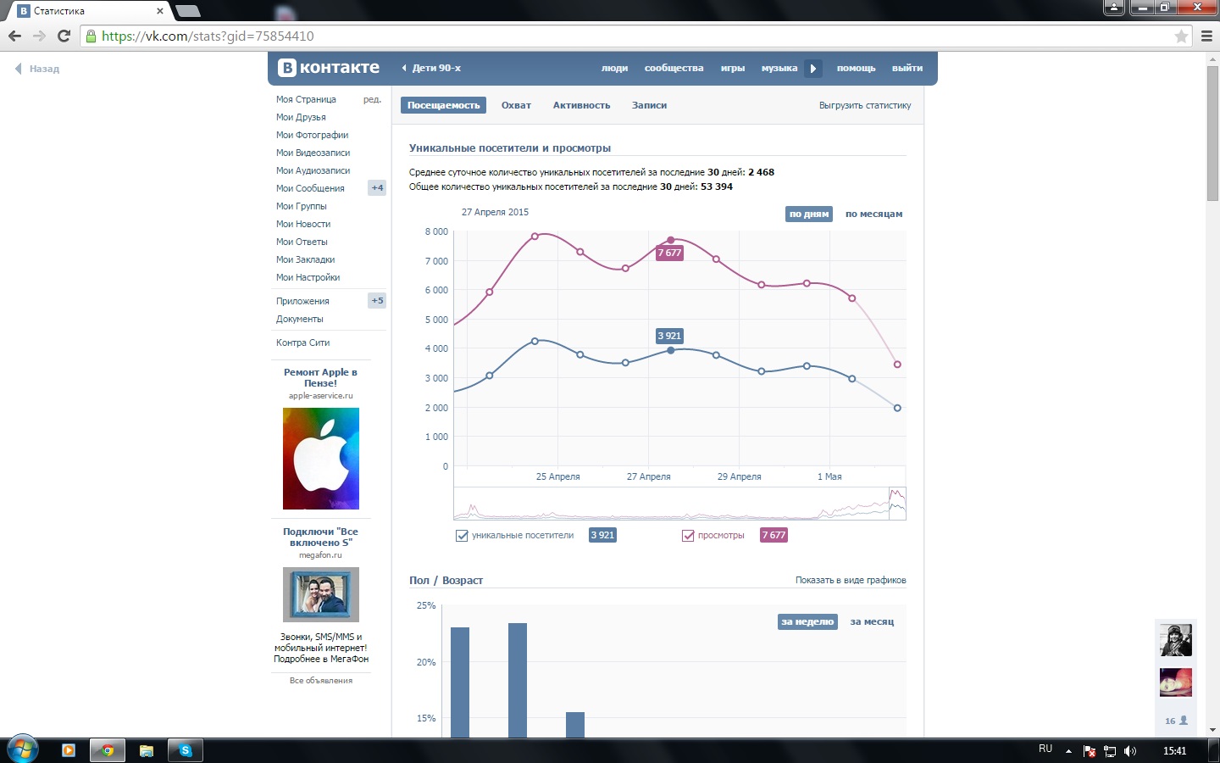Image resolution: width=1220 pixels, height=763 pixels.
Task: Select за неделю period
Action: [x=807, y=621]
